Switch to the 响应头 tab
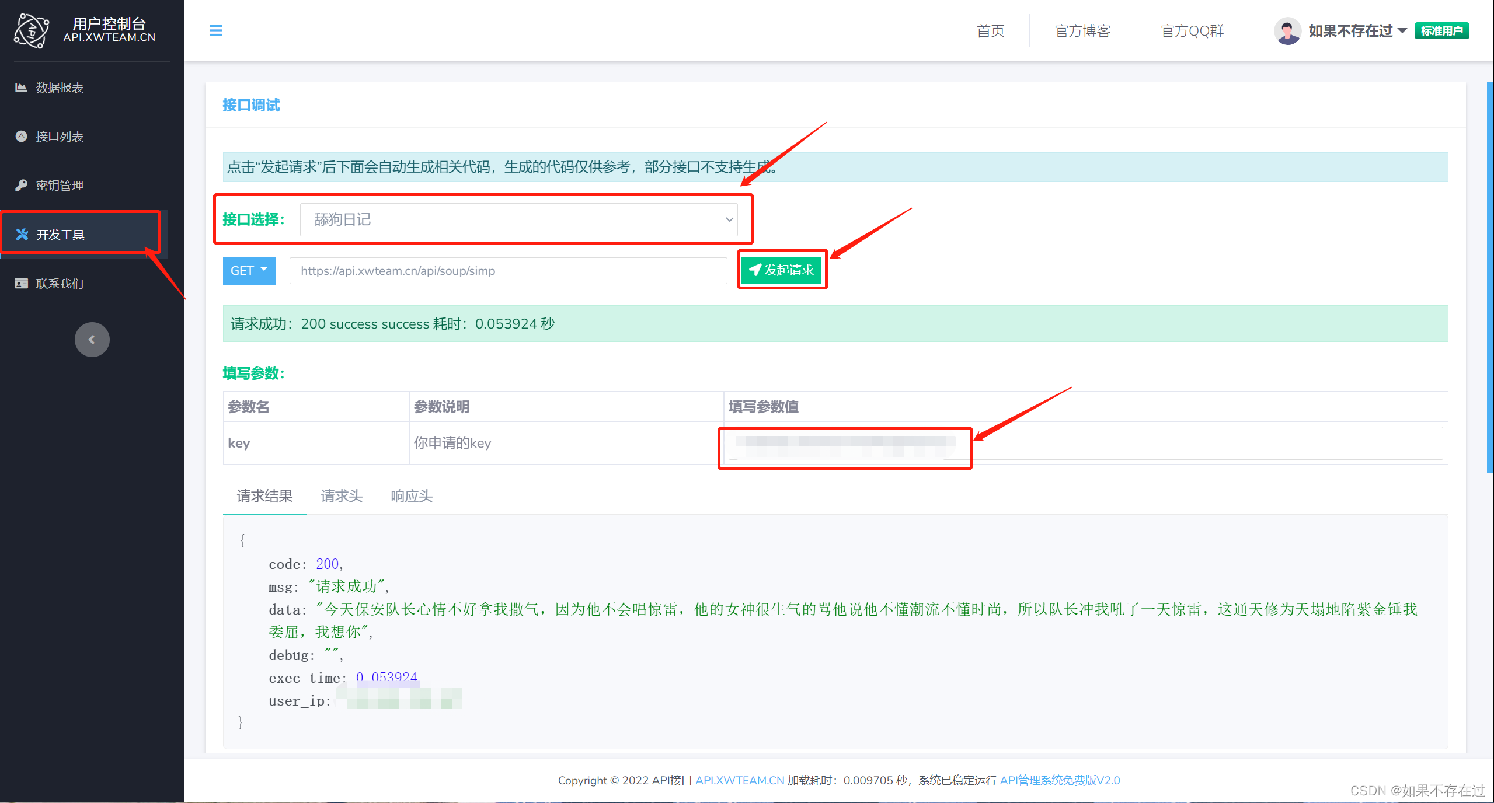1494x803 pixels. (412, 496)
